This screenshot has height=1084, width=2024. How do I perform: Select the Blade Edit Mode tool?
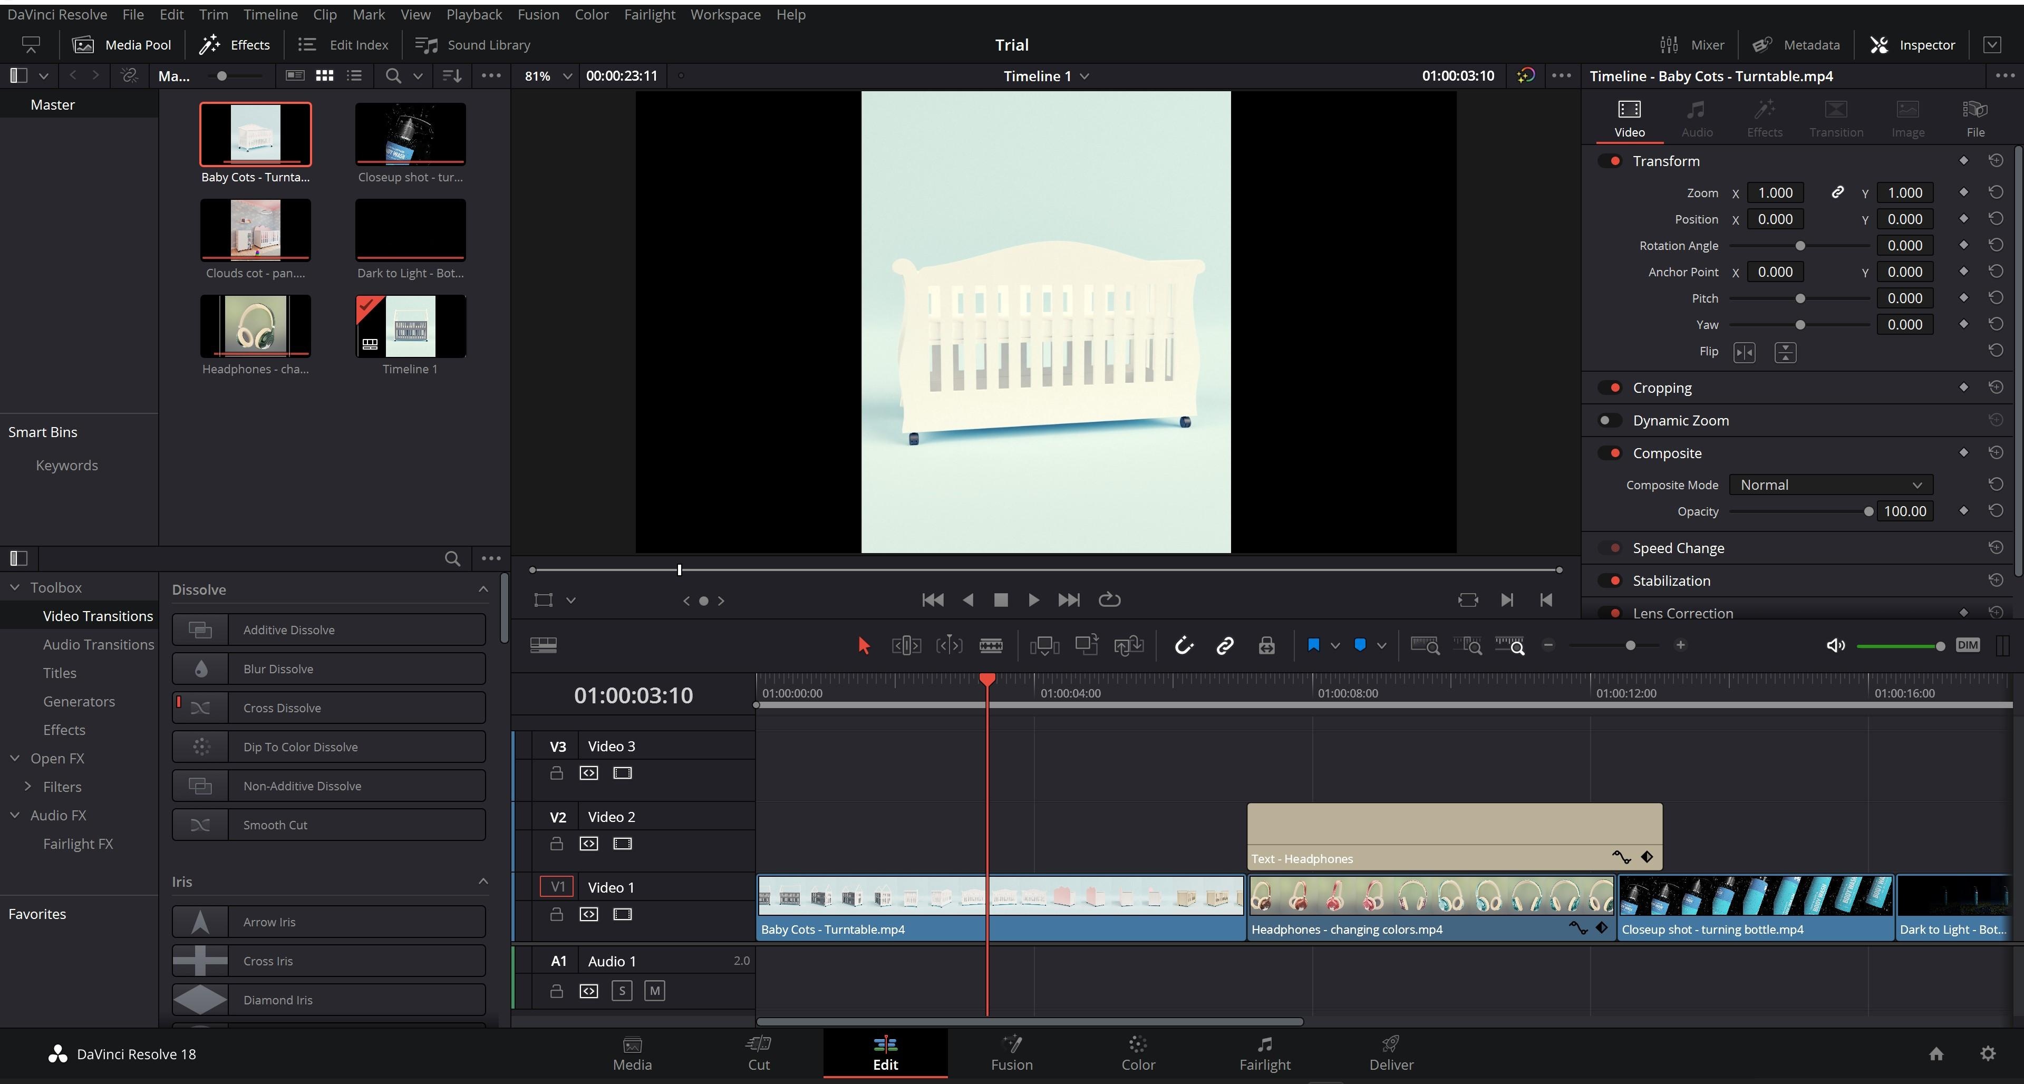coord(991,646)
